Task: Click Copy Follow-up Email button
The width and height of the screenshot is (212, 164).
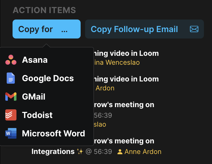Action: point(144,29)
